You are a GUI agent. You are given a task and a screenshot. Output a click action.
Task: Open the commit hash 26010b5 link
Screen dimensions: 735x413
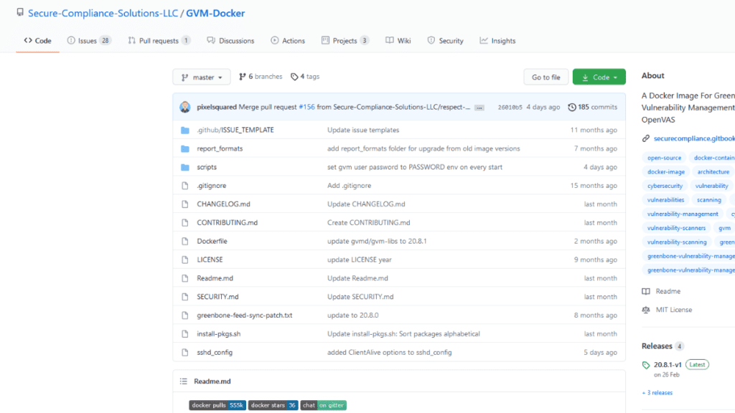click(510, 108)
